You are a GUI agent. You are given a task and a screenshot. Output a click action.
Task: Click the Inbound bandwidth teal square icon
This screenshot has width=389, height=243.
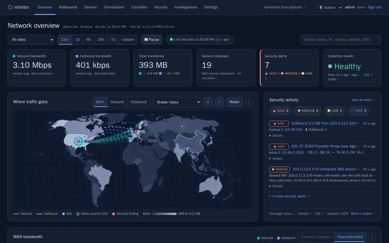14,56
